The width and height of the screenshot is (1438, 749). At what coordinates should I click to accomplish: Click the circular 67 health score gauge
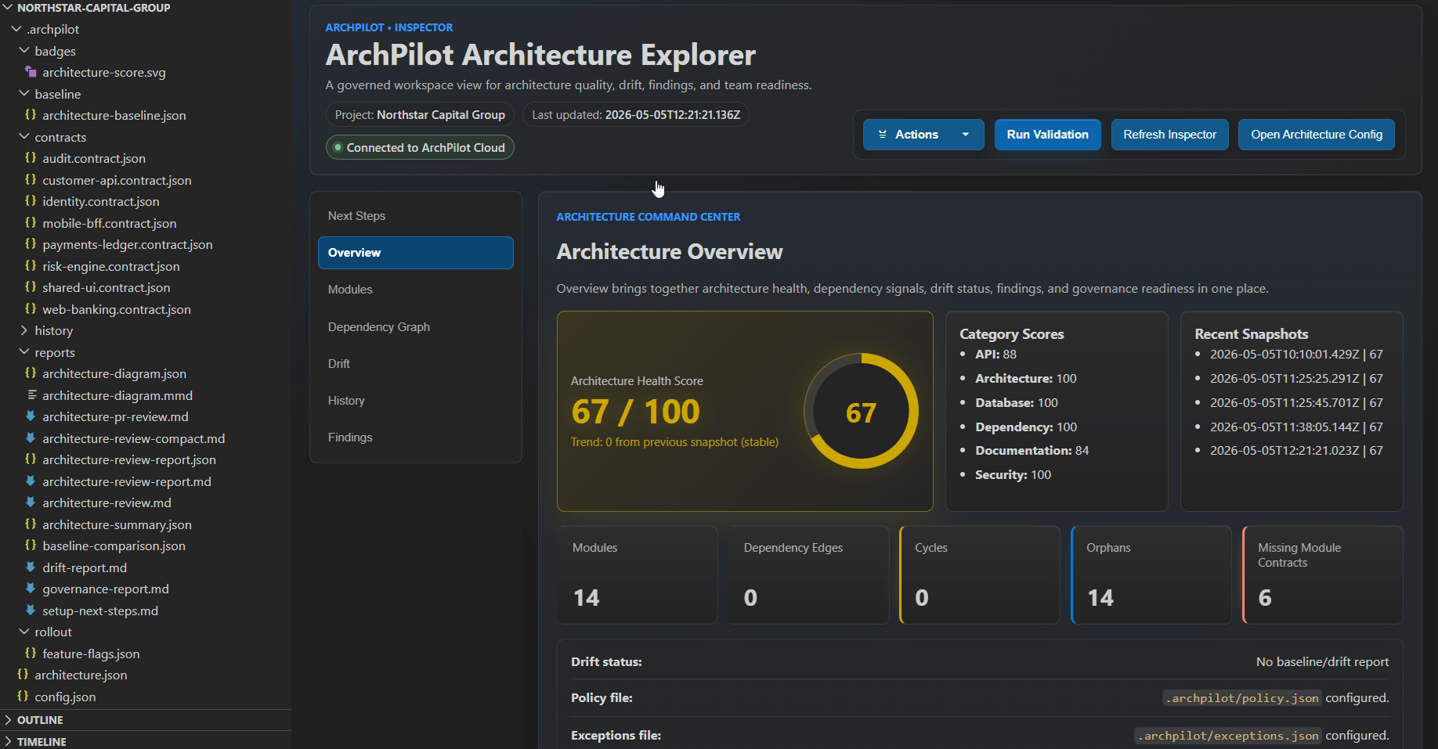(861, 412)
